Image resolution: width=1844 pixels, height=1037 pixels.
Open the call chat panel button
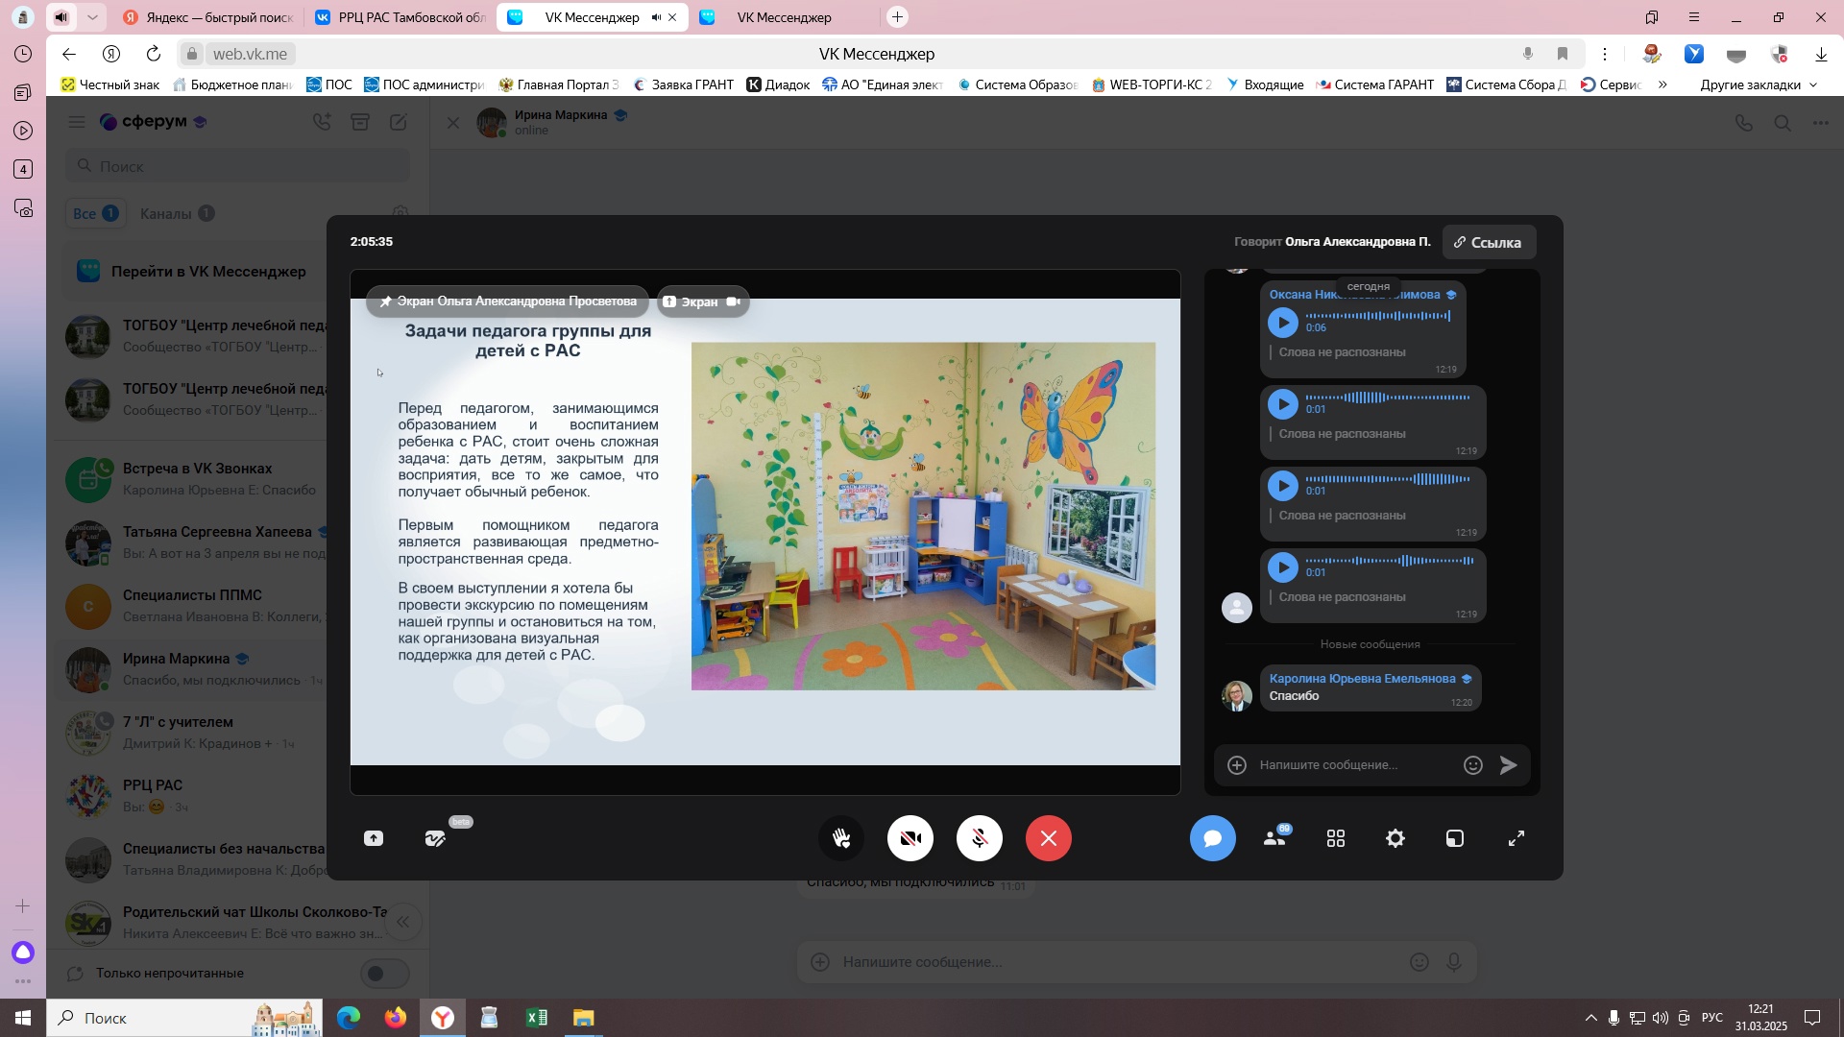[x=1213, y=838]
